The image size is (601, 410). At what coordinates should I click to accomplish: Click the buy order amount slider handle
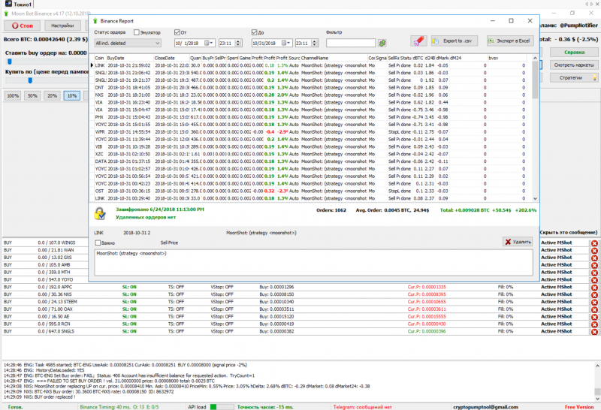click(10, 62)
